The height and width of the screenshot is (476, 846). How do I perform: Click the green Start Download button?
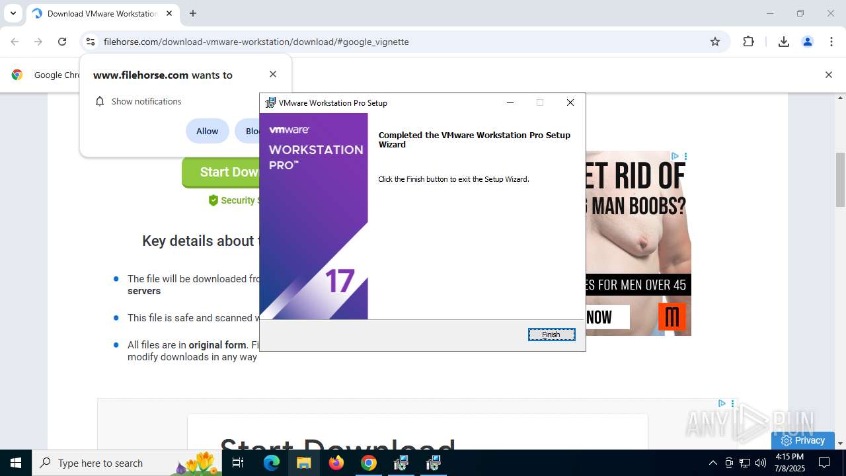221,172
